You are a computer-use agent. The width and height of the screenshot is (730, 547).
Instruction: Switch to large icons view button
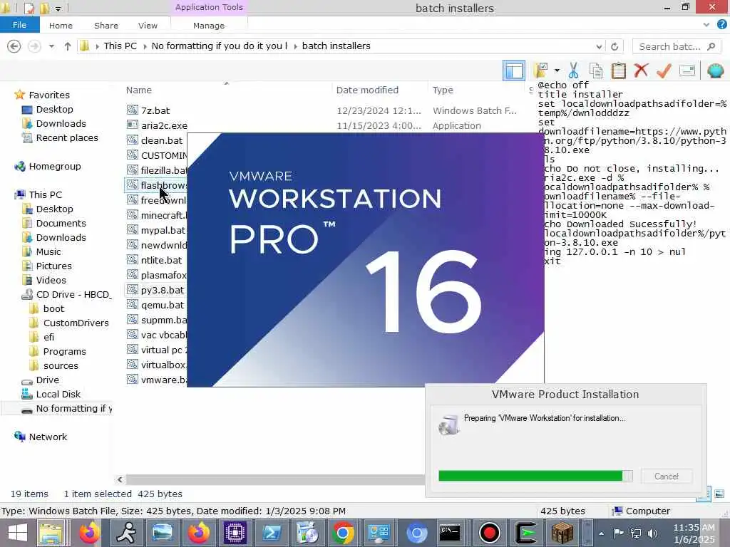point(719,494)
